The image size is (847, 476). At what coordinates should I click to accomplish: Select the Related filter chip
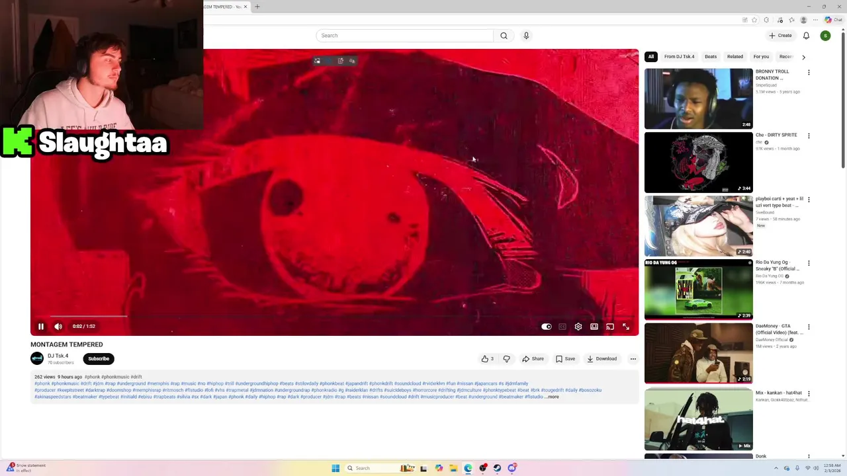[735, 57]
